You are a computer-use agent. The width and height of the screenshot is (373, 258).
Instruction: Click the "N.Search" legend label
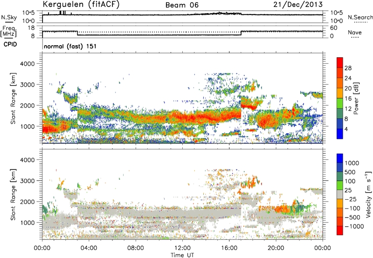click(x=360, y=17)
